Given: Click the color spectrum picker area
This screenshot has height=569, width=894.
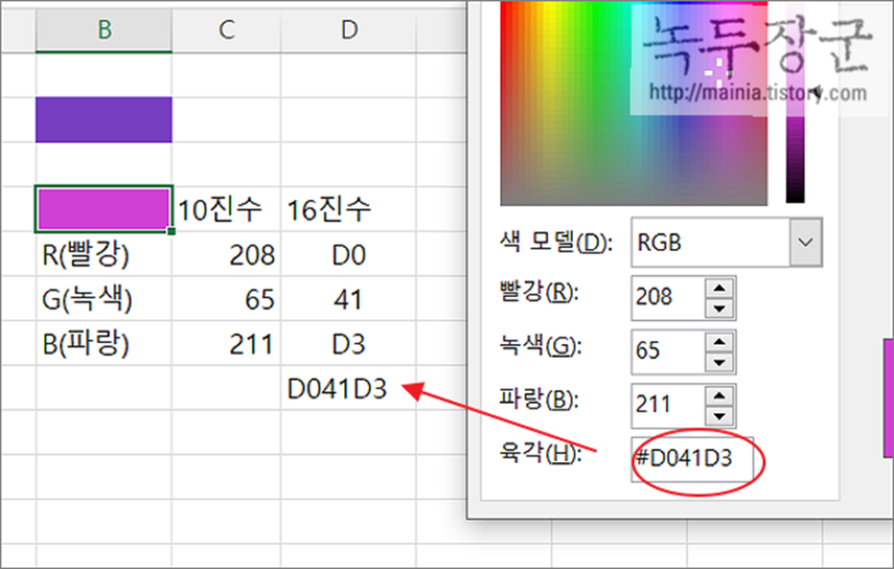Looking at the screenshot, I should pyautogui.click(x=634, y=102).
